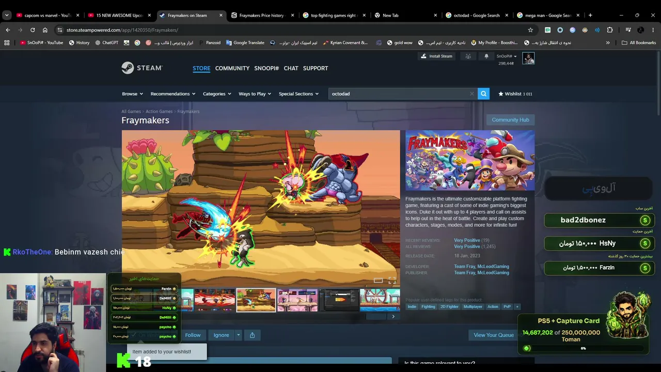Click the Steam logo
Viewport: 661px width, 372px height.
point(142,68)
